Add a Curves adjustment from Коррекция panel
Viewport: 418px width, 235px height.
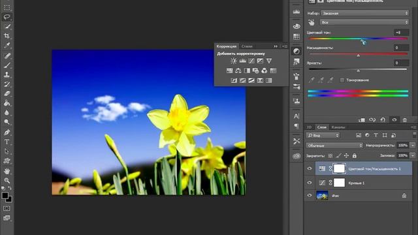251,61
